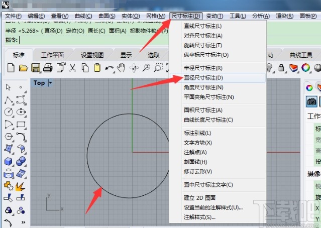The image size is (321, 228).
Task: Switch to the 显示 toolbar tab
Action: click(126, 55)
